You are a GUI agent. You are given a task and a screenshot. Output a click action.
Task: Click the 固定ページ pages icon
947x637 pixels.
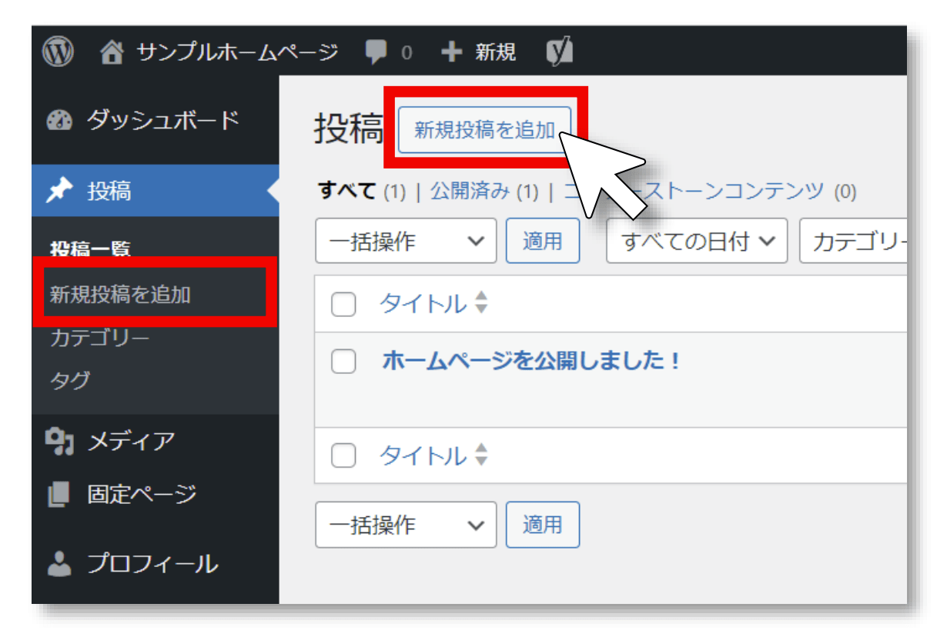point(59,495)
